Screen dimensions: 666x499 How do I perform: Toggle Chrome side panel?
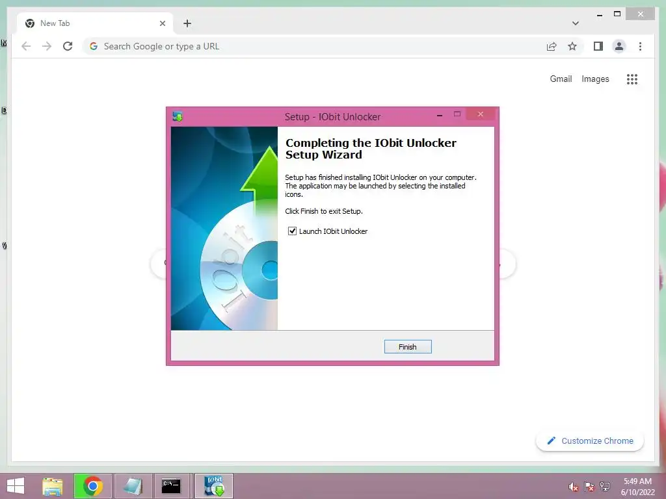598,46
